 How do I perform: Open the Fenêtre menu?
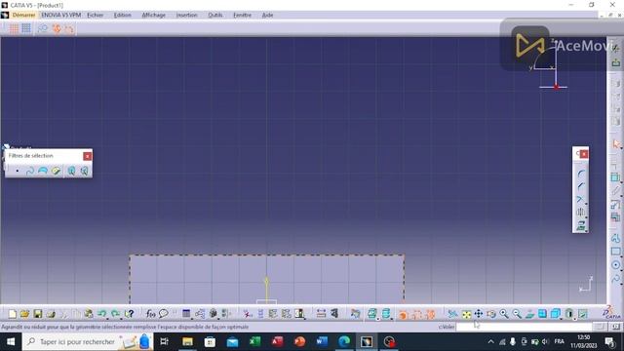point(242,16)
